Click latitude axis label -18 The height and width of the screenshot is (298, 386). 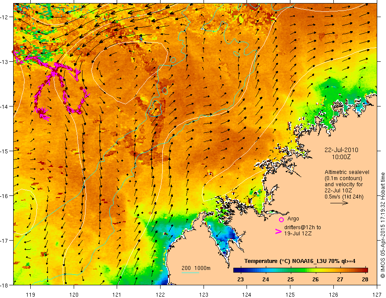[x=4, y=285]
